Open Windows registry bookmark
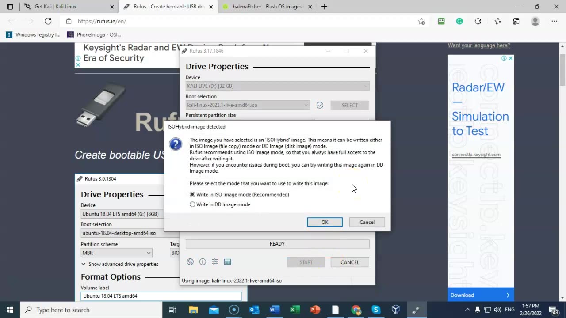Viewport: 566px width, 318px height. (33, 34)
